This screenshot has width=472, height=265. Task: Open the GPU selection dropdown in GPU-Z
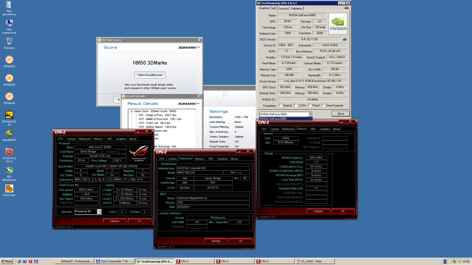pyautogui.click(x=310, y=114)
